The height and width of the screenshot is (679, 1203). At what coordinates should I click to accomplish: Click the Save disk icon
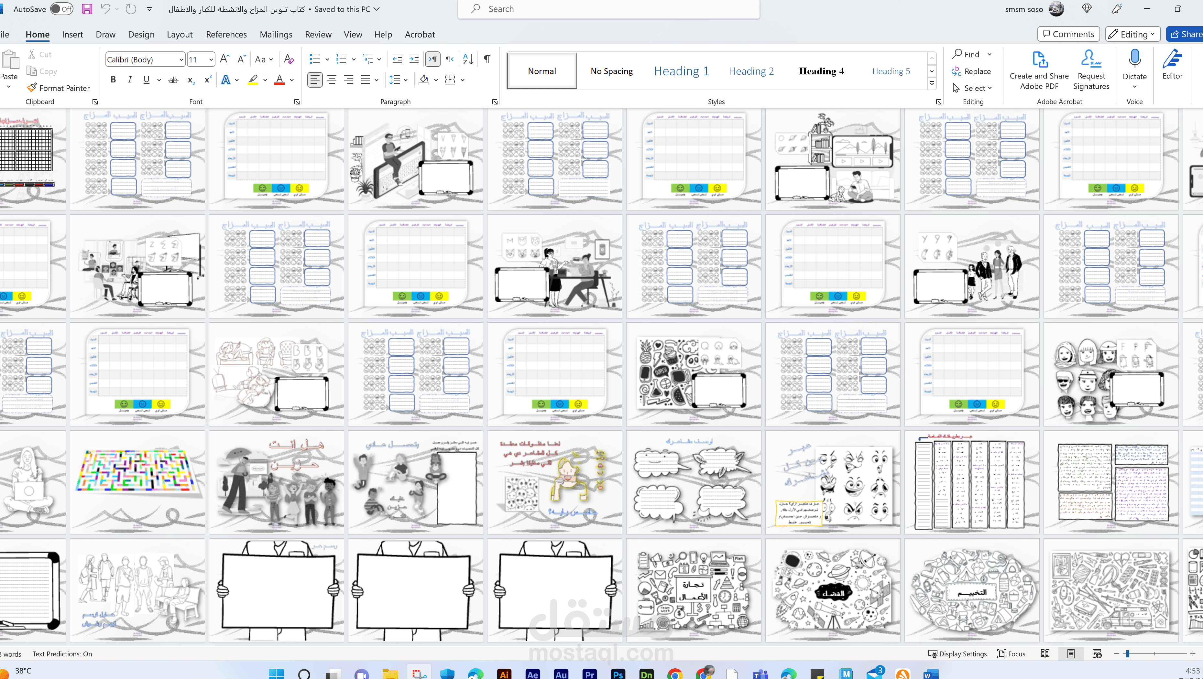click(x=87, y=9)
